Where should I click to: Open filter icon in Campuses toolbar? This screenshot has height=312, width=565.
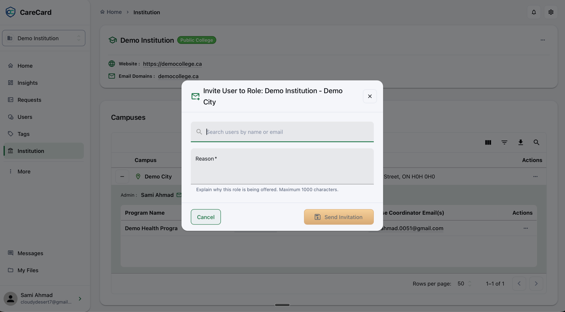click(505, 143)
